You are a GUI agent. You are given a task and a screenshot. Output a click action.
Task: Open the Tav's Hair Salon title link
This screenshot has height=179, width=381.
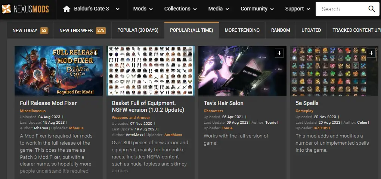[223, 103]
